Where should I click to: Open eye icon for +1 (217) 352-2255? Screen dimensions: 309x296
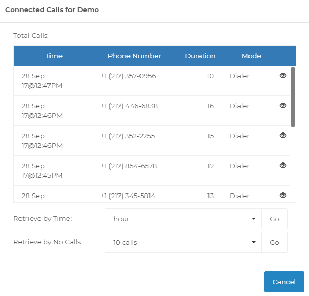coord(283,135)
